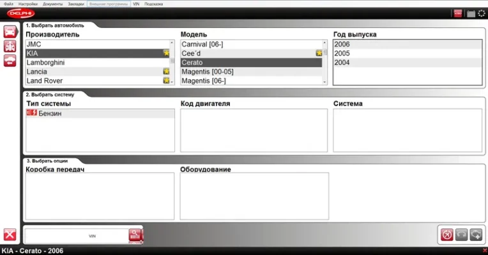
Task: Click red X in status bar corner
Action: (485, 251)
